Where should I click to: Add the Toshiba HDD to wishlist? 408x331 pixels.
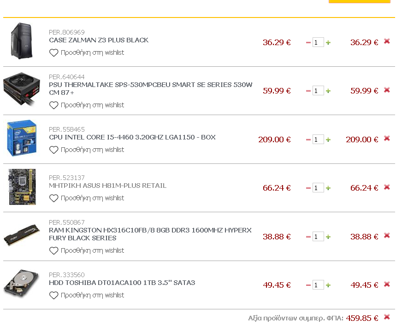pyautogui.click(x=92, y=295)
